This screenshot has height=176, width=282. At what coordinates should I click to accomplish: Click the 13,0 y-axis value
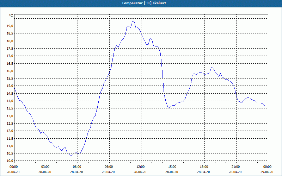[x=10, y=116]
